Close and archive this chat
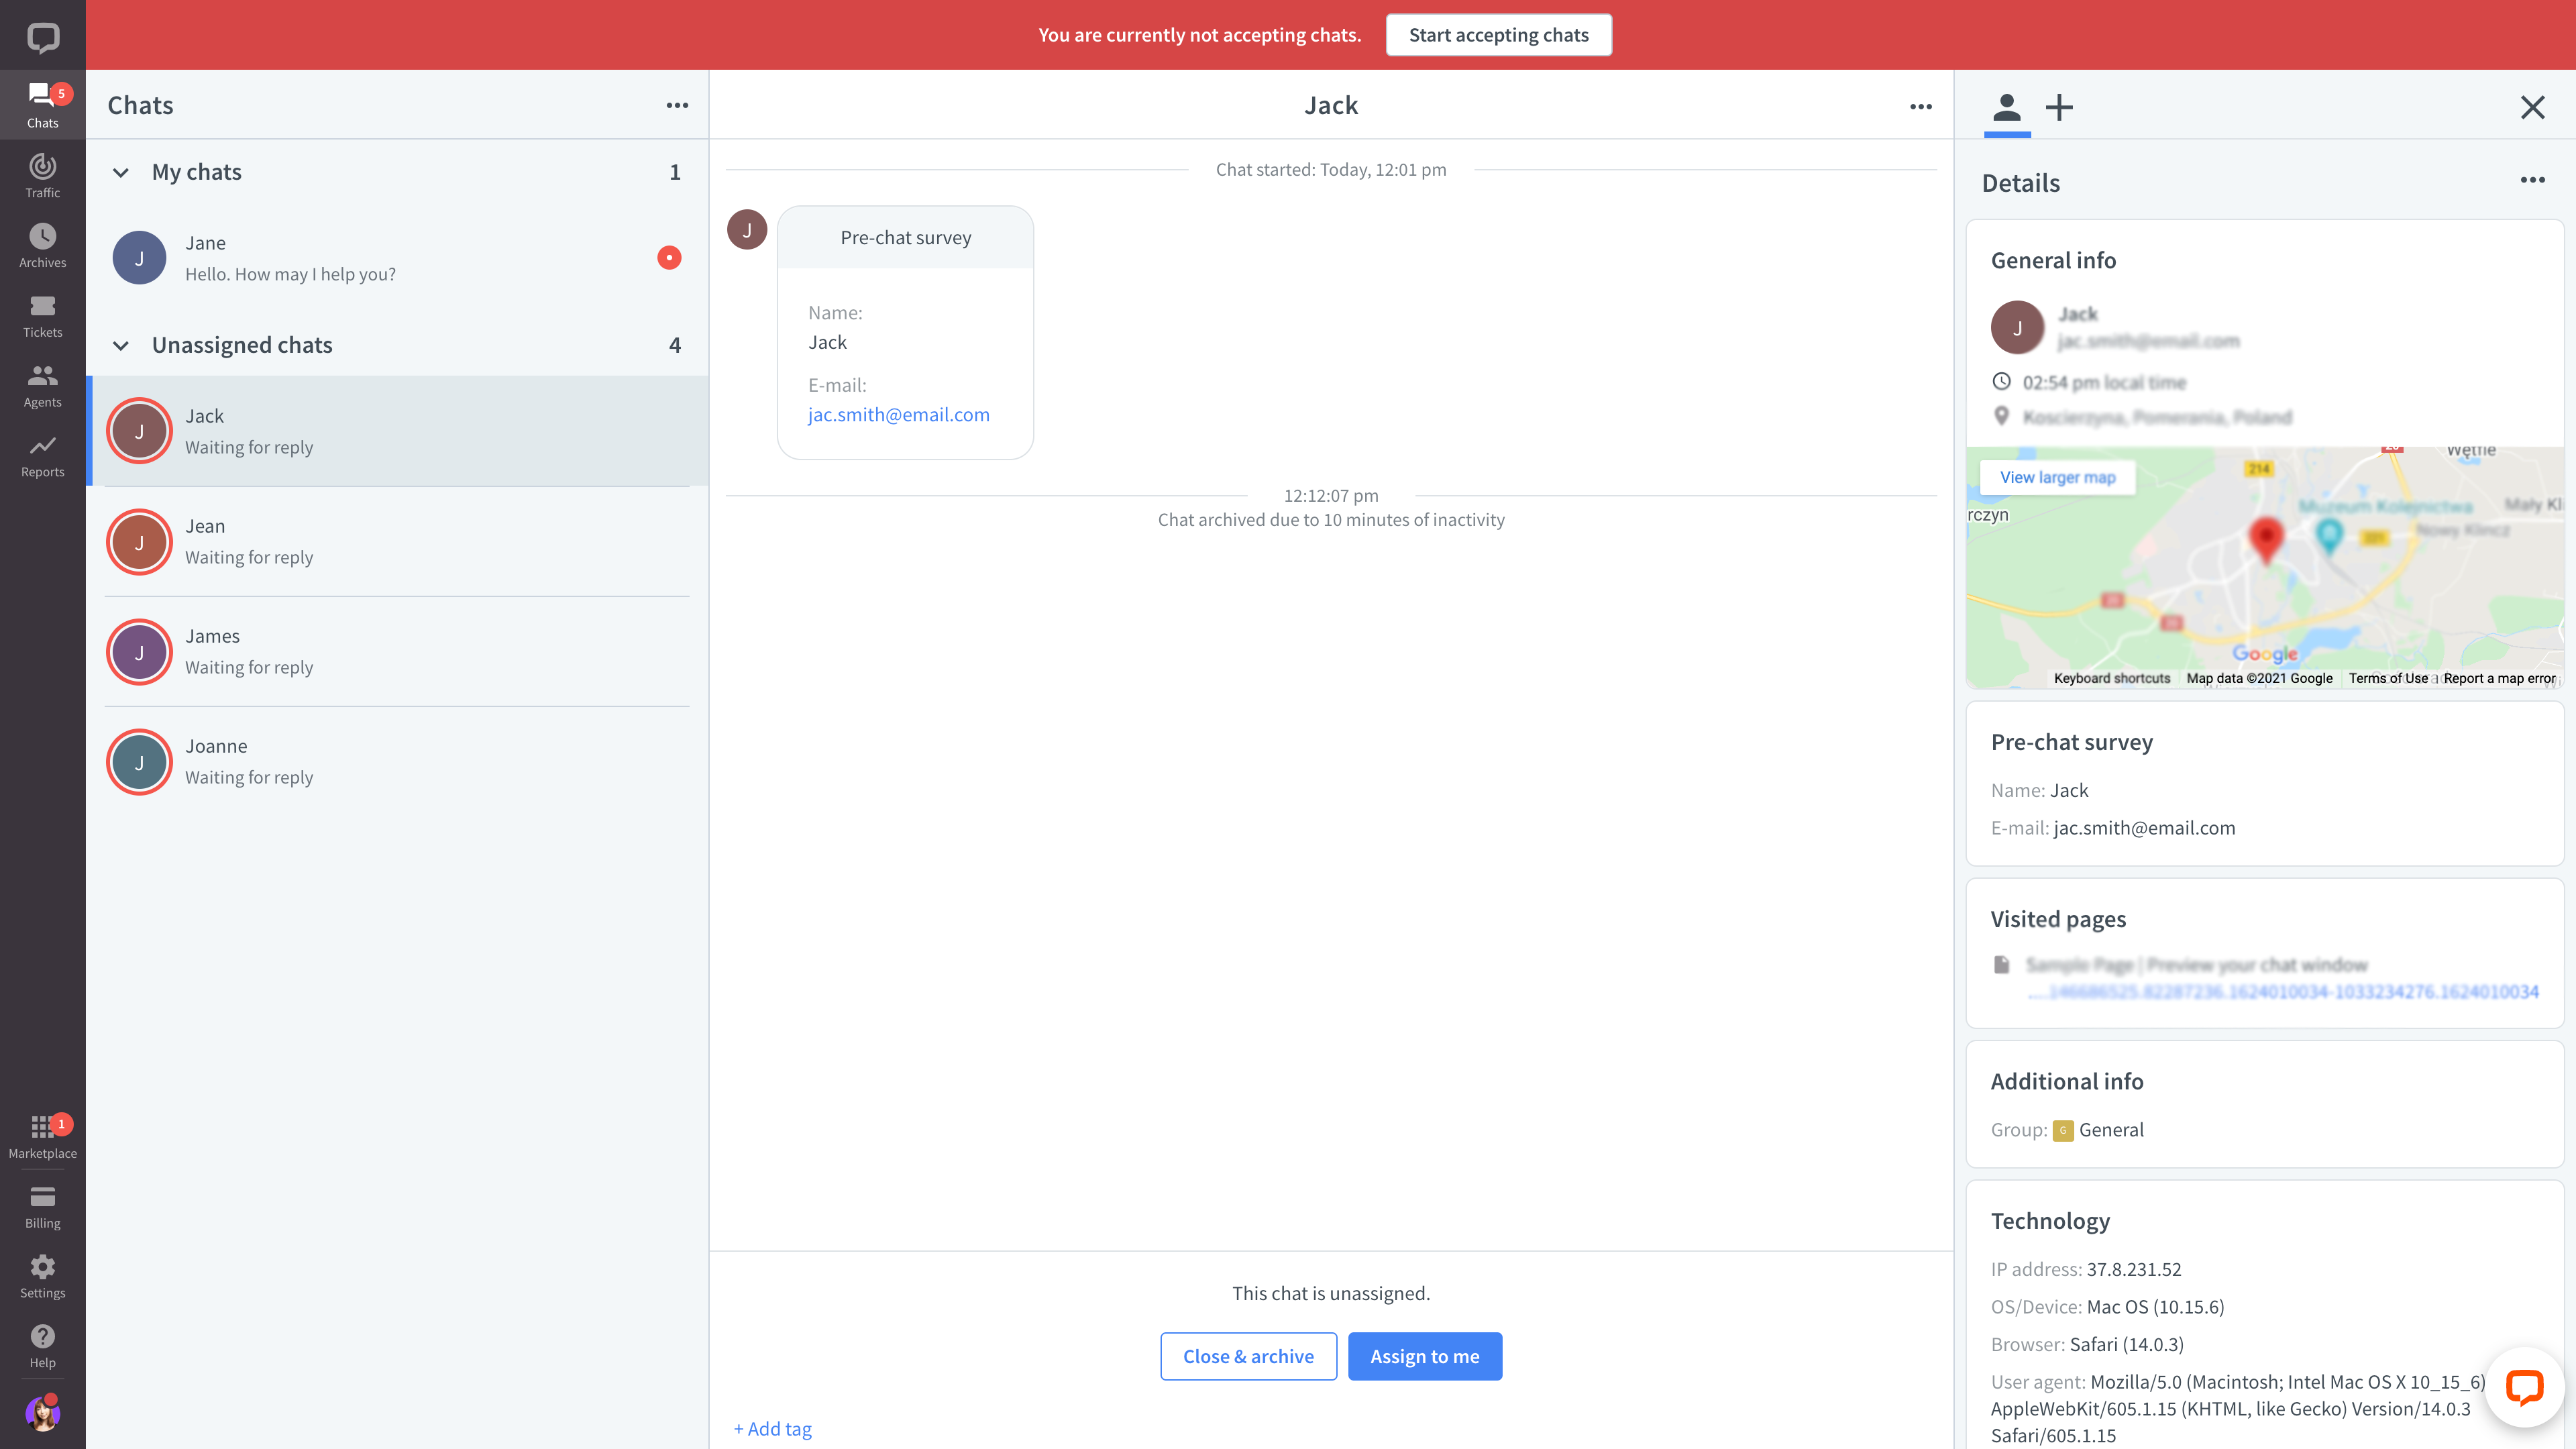 [x=1249, y=1355]
